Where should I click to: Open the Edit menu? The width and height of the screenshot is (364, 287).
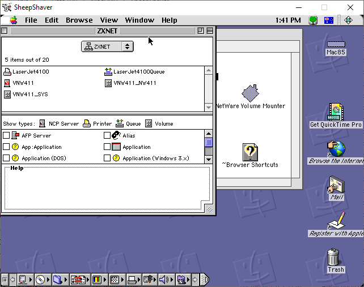tap(52, 20)
